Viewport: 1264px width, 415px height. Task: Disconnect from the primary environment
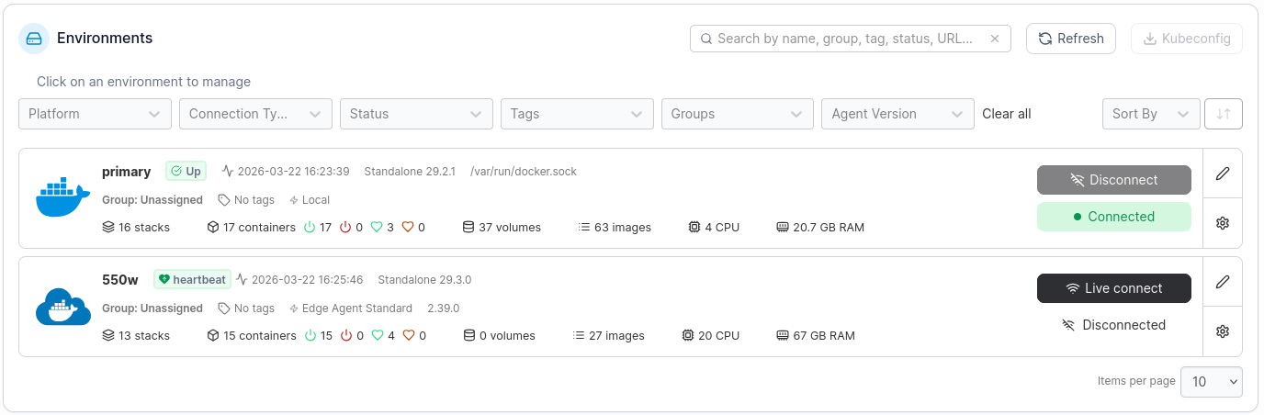pos(1113,180)
